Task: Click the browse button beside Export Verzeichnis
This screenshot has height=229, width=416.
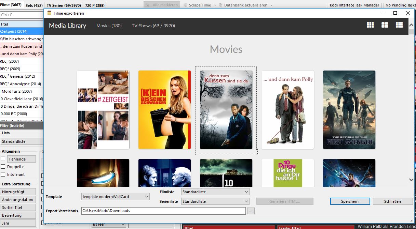Action: click(x=251, y=211)
